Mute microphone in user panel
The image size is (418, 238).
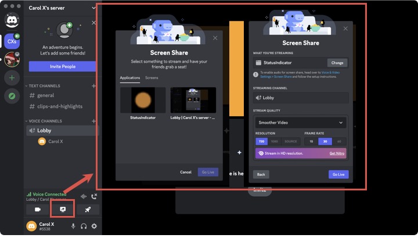(x=73, y=226)
